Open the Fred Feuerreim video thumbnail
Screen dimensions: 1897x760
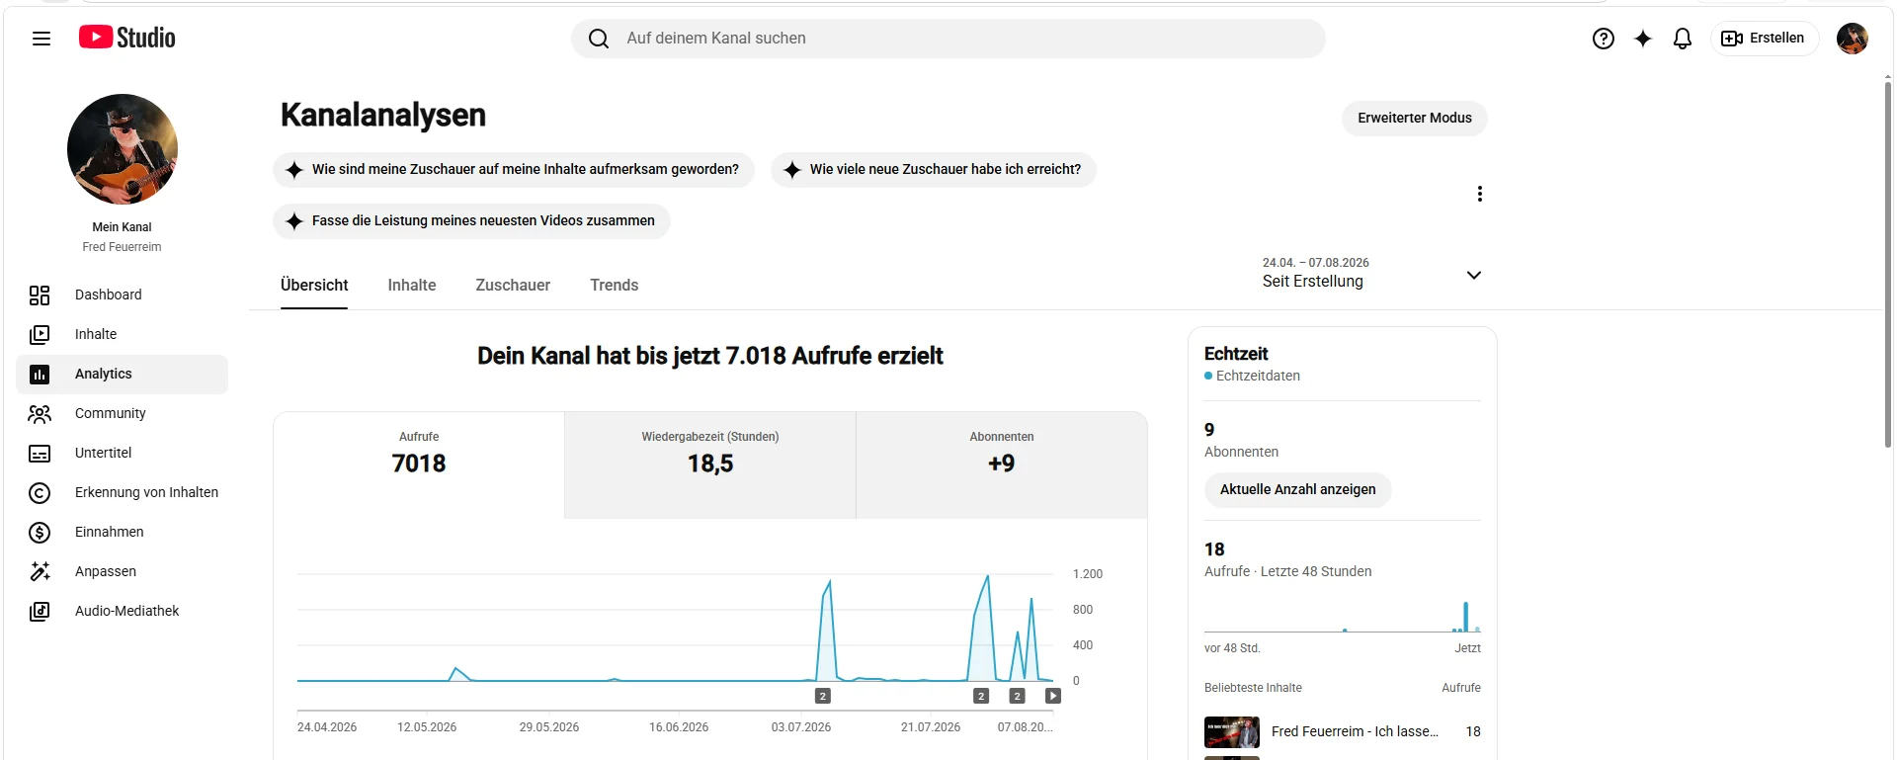[x=1232, y=732]
